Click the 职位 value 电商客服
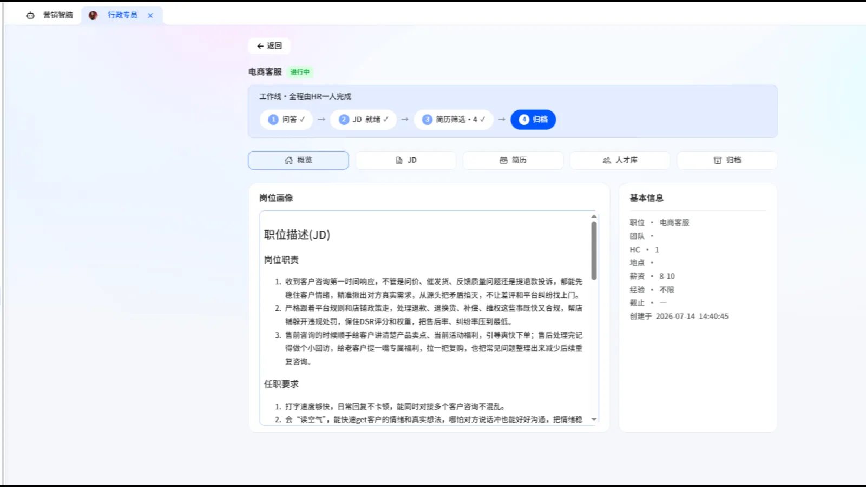This screenshot has height=487, width=866. click(x=674, y=222)
